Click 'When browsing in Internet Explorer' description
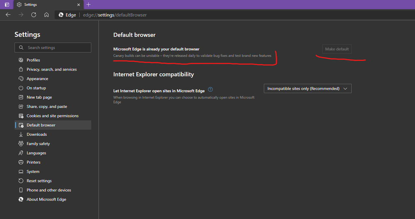The width and height of the screenshot is (415, 219). pos(184,100)
